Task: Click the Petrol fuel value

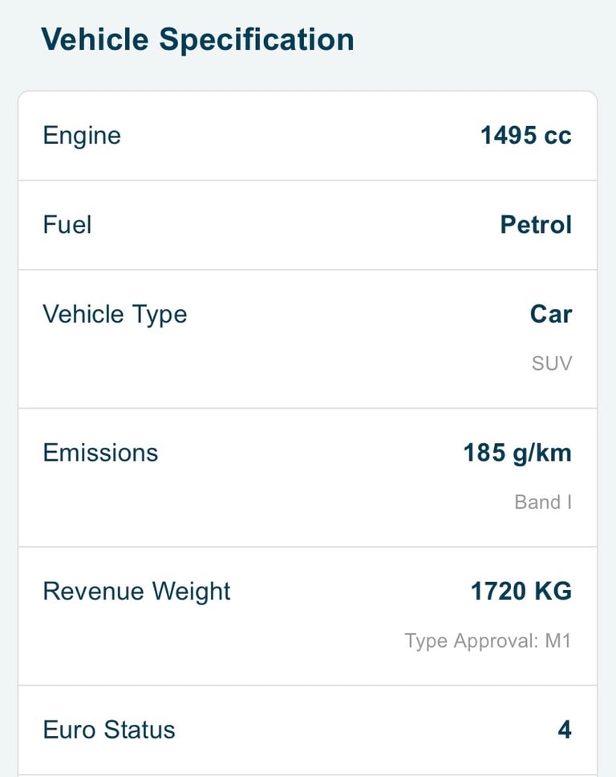Action: 536,225
